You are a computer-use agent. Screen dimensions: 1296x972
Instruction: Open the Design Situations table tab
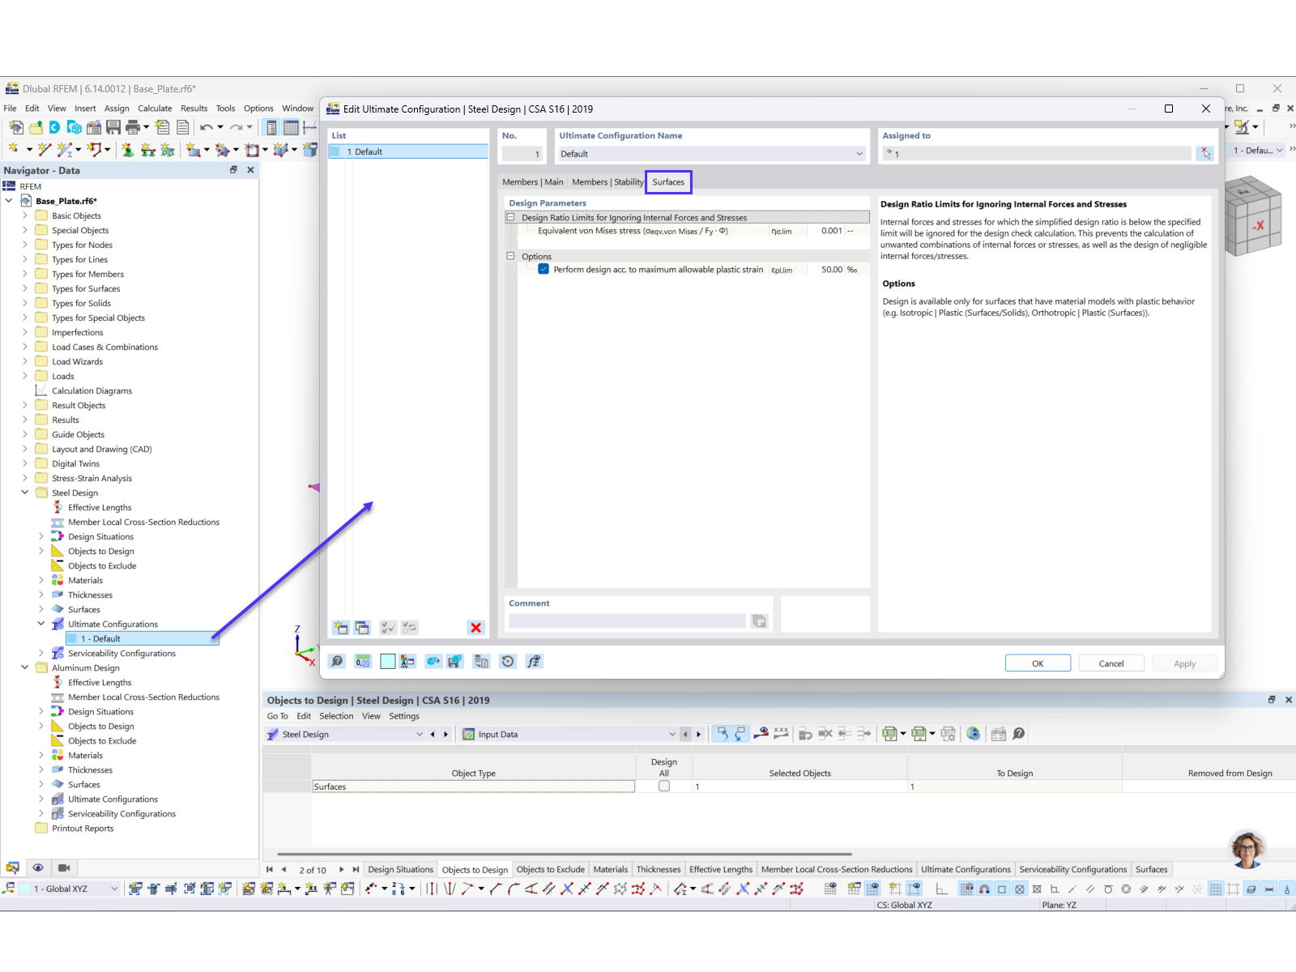400,870
